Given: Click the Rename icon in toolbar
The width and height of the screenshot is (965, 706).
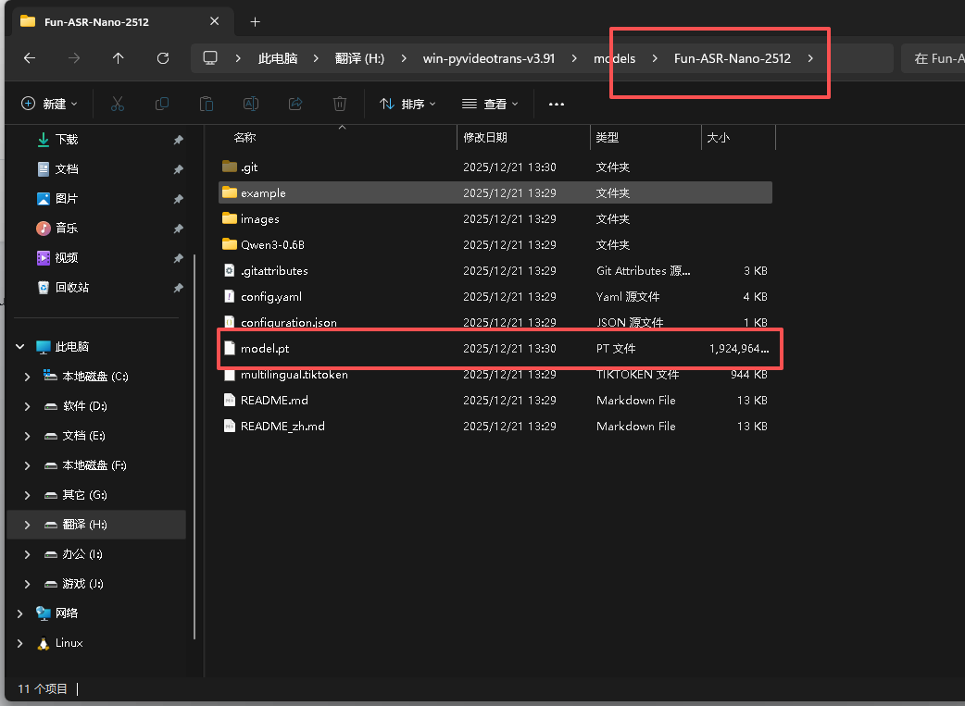Looking at the screenshot, I should [250, 105].
